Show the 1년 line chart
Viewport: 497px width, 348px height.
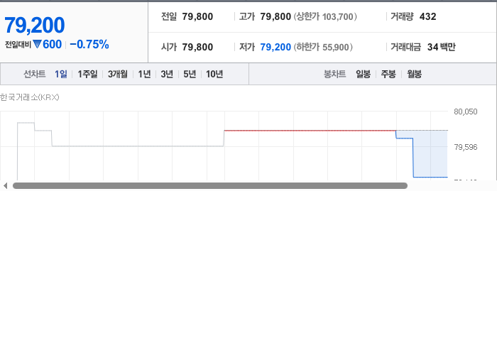[144, 74]
